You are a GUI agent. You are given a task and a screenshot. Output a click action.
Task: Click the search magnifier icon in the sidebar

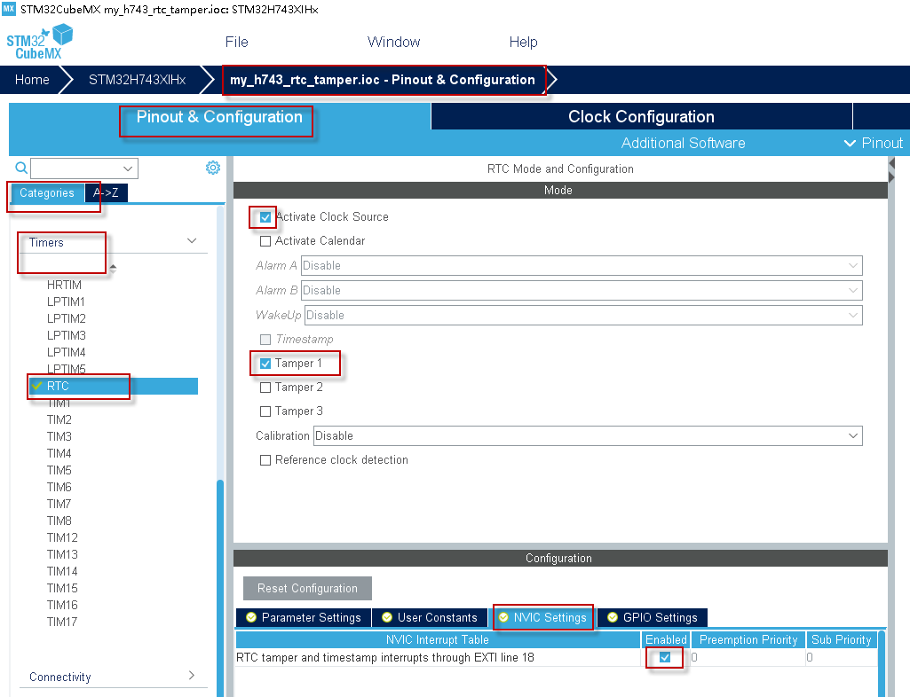(21, 168)
